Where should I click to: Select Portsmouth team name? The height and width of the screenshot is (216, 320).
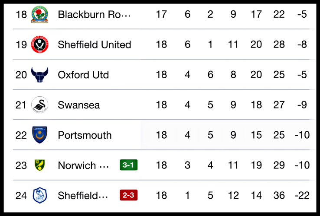85,135
